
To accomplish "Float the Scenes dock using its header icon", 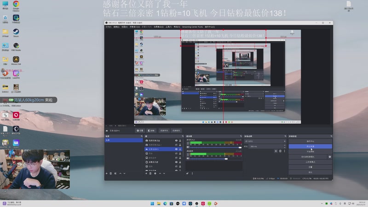I will [142, 136].
